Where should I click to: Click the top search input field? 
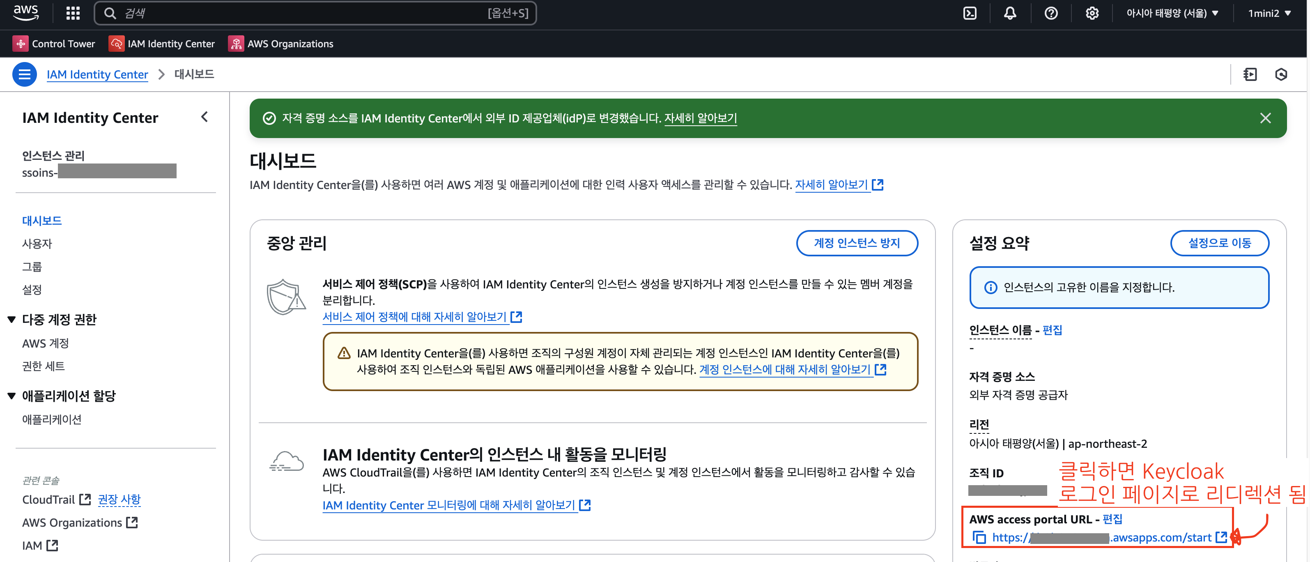click(x=305, y=13)
